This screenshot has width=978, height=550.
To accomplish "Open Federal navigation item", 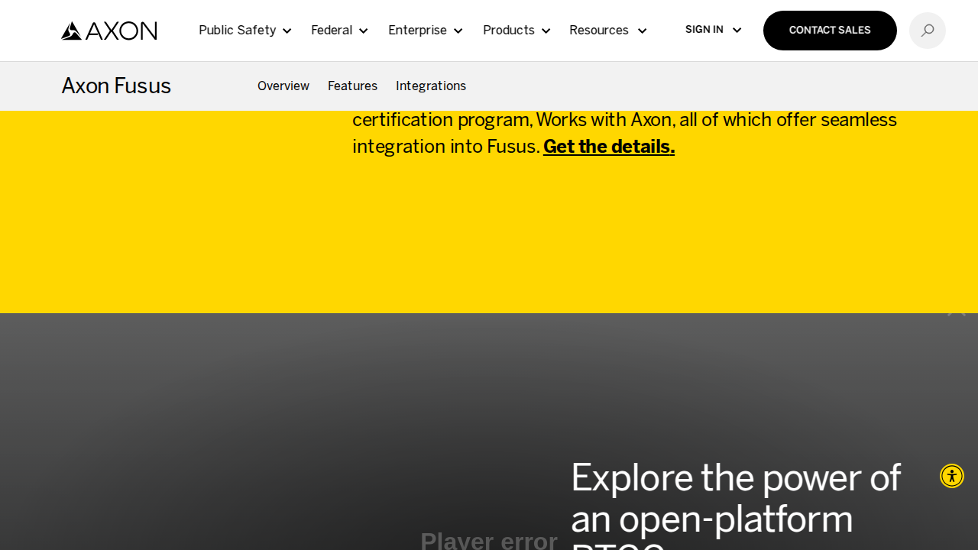I will pyautogui.click(x=332, y=31).
